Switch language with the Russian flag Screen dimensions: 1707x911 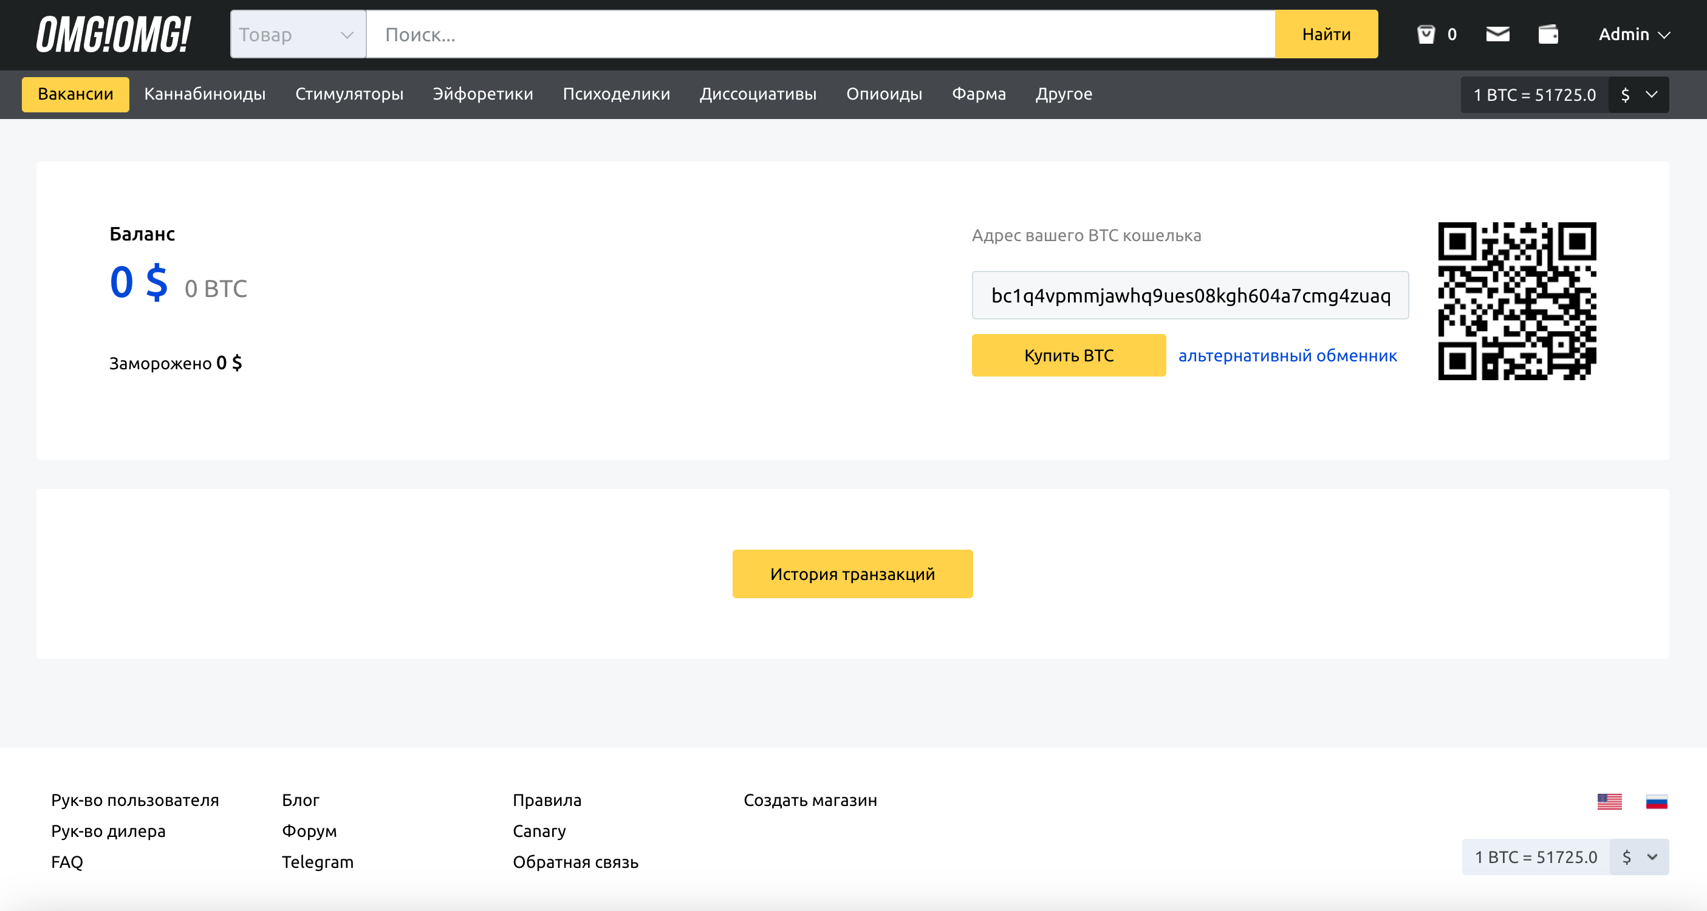click(1656, 802)
